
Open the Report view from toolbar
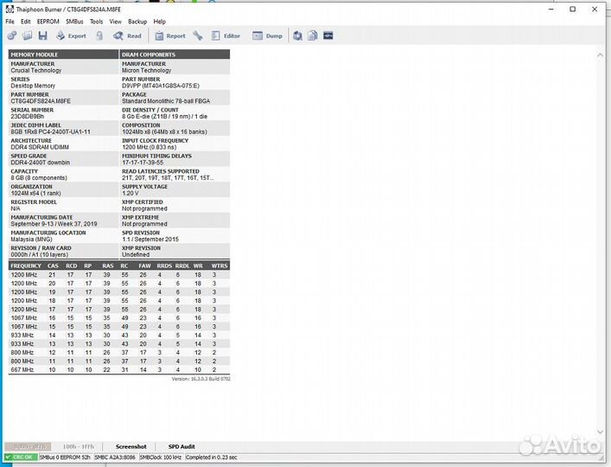[x=169, y=35]
